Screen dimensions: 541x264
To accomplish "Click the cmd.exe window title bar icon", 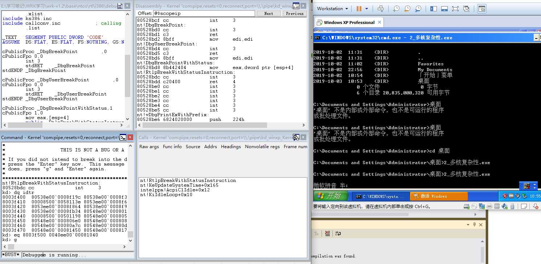I will pos(317,37).
